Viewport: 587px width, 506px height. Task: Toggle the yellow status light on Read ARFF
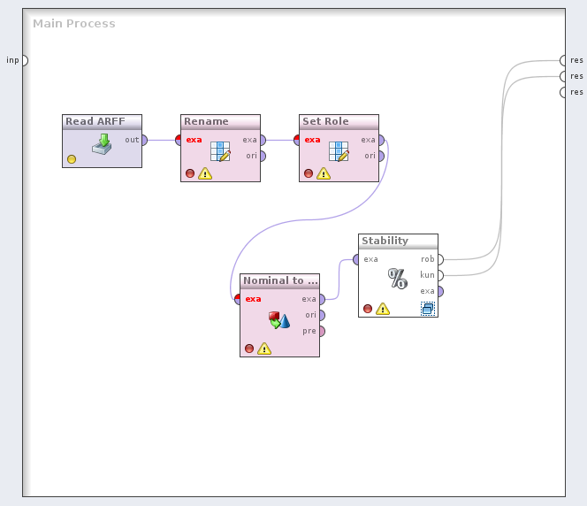[72, 159]
